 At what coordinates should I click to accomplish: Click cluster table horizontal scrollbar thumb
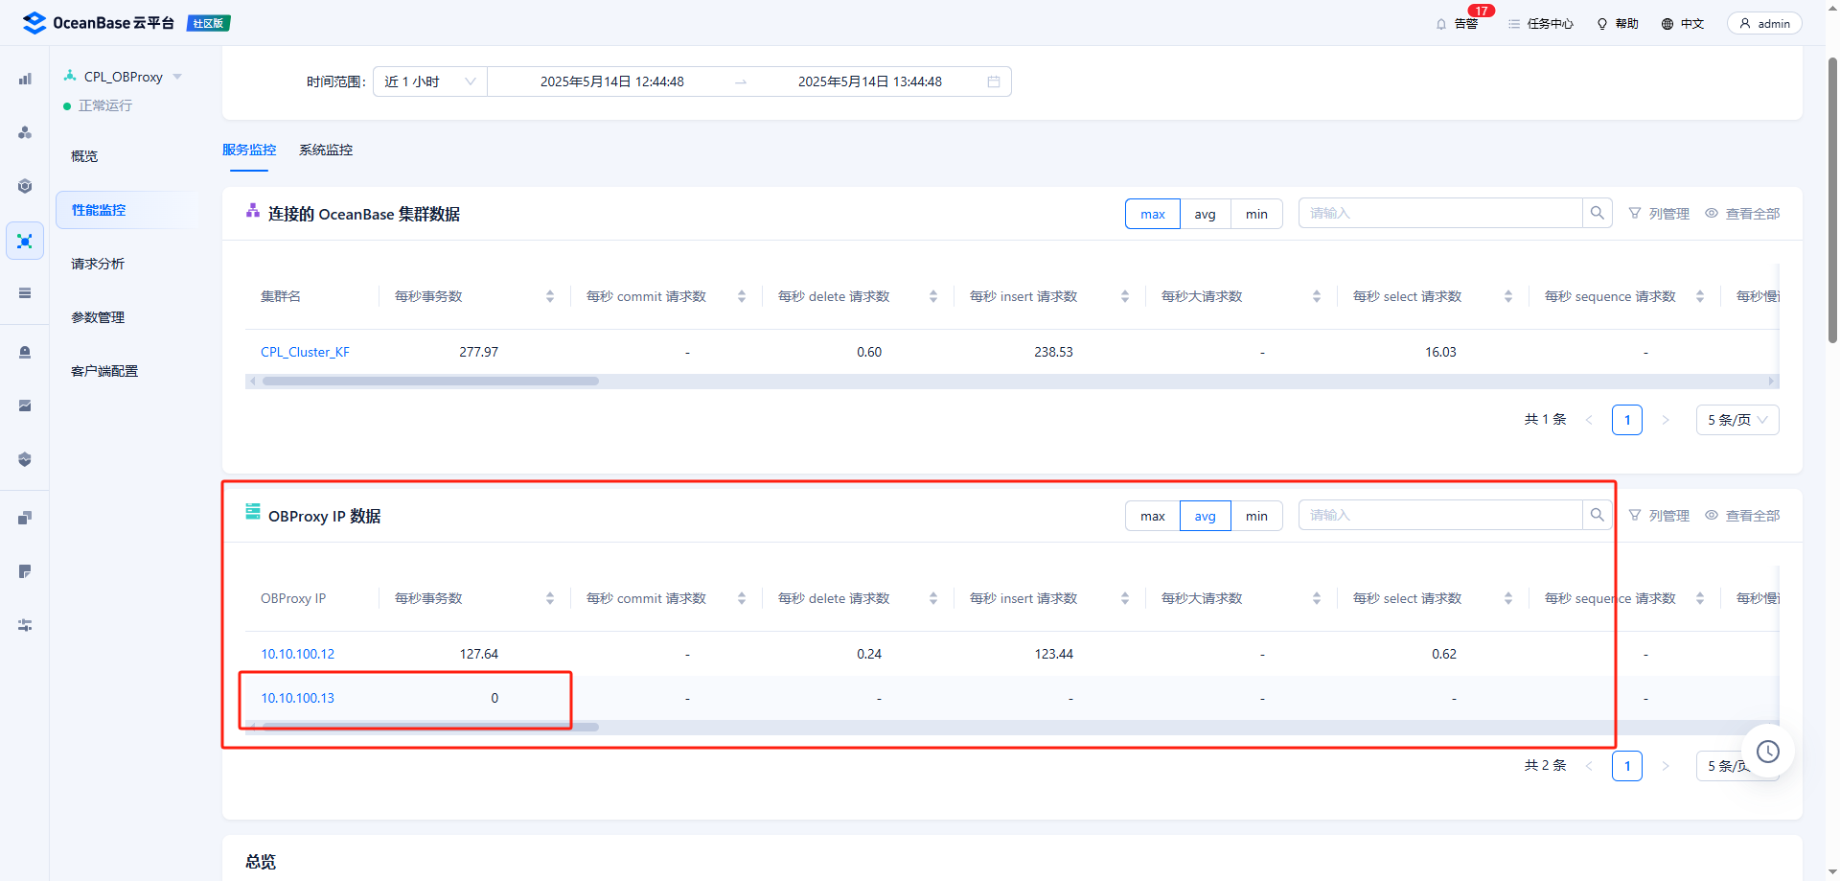tap(430, 381)
